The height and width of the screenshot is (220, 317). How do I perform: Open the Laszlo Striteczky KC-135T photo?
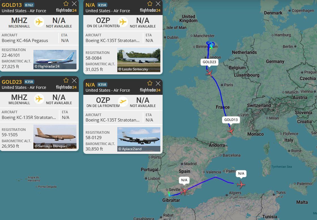pos(139,60)
